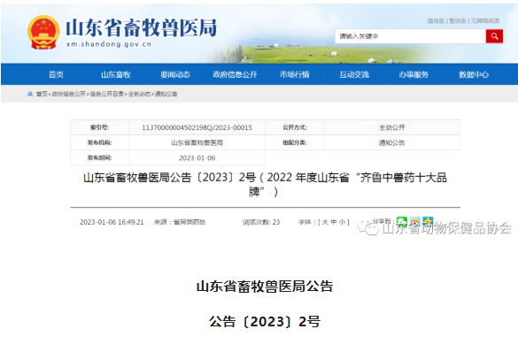Image resolution: width=518 pixels, height=352 pixels.
Task: Click the 山东省畜牧兽医局 site title
Action: (x=142, y=27)
